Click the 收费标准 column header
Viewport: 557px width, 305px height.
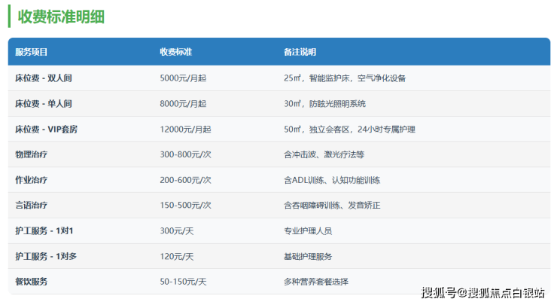click(x=175, y=52)
